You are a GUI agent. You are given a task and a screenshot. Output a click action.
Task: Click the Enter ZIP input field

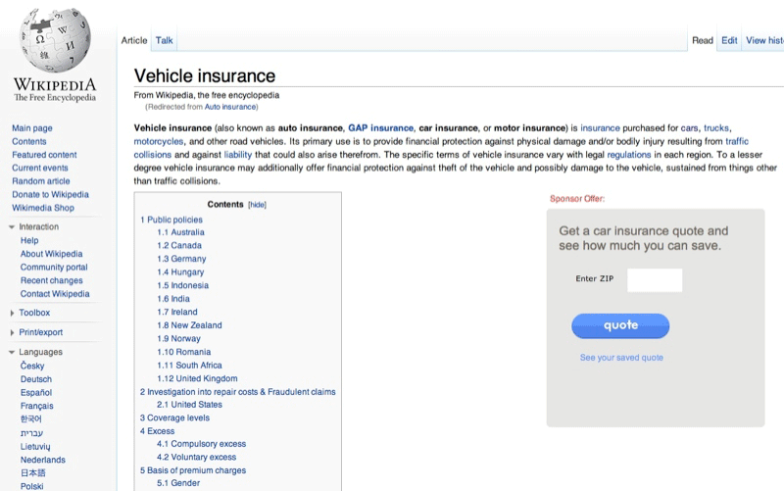655,280
